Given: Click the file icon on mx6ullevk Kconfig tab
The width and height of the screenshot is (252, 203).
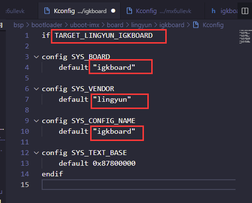Looking at the screenshot, I should (129, 11).
